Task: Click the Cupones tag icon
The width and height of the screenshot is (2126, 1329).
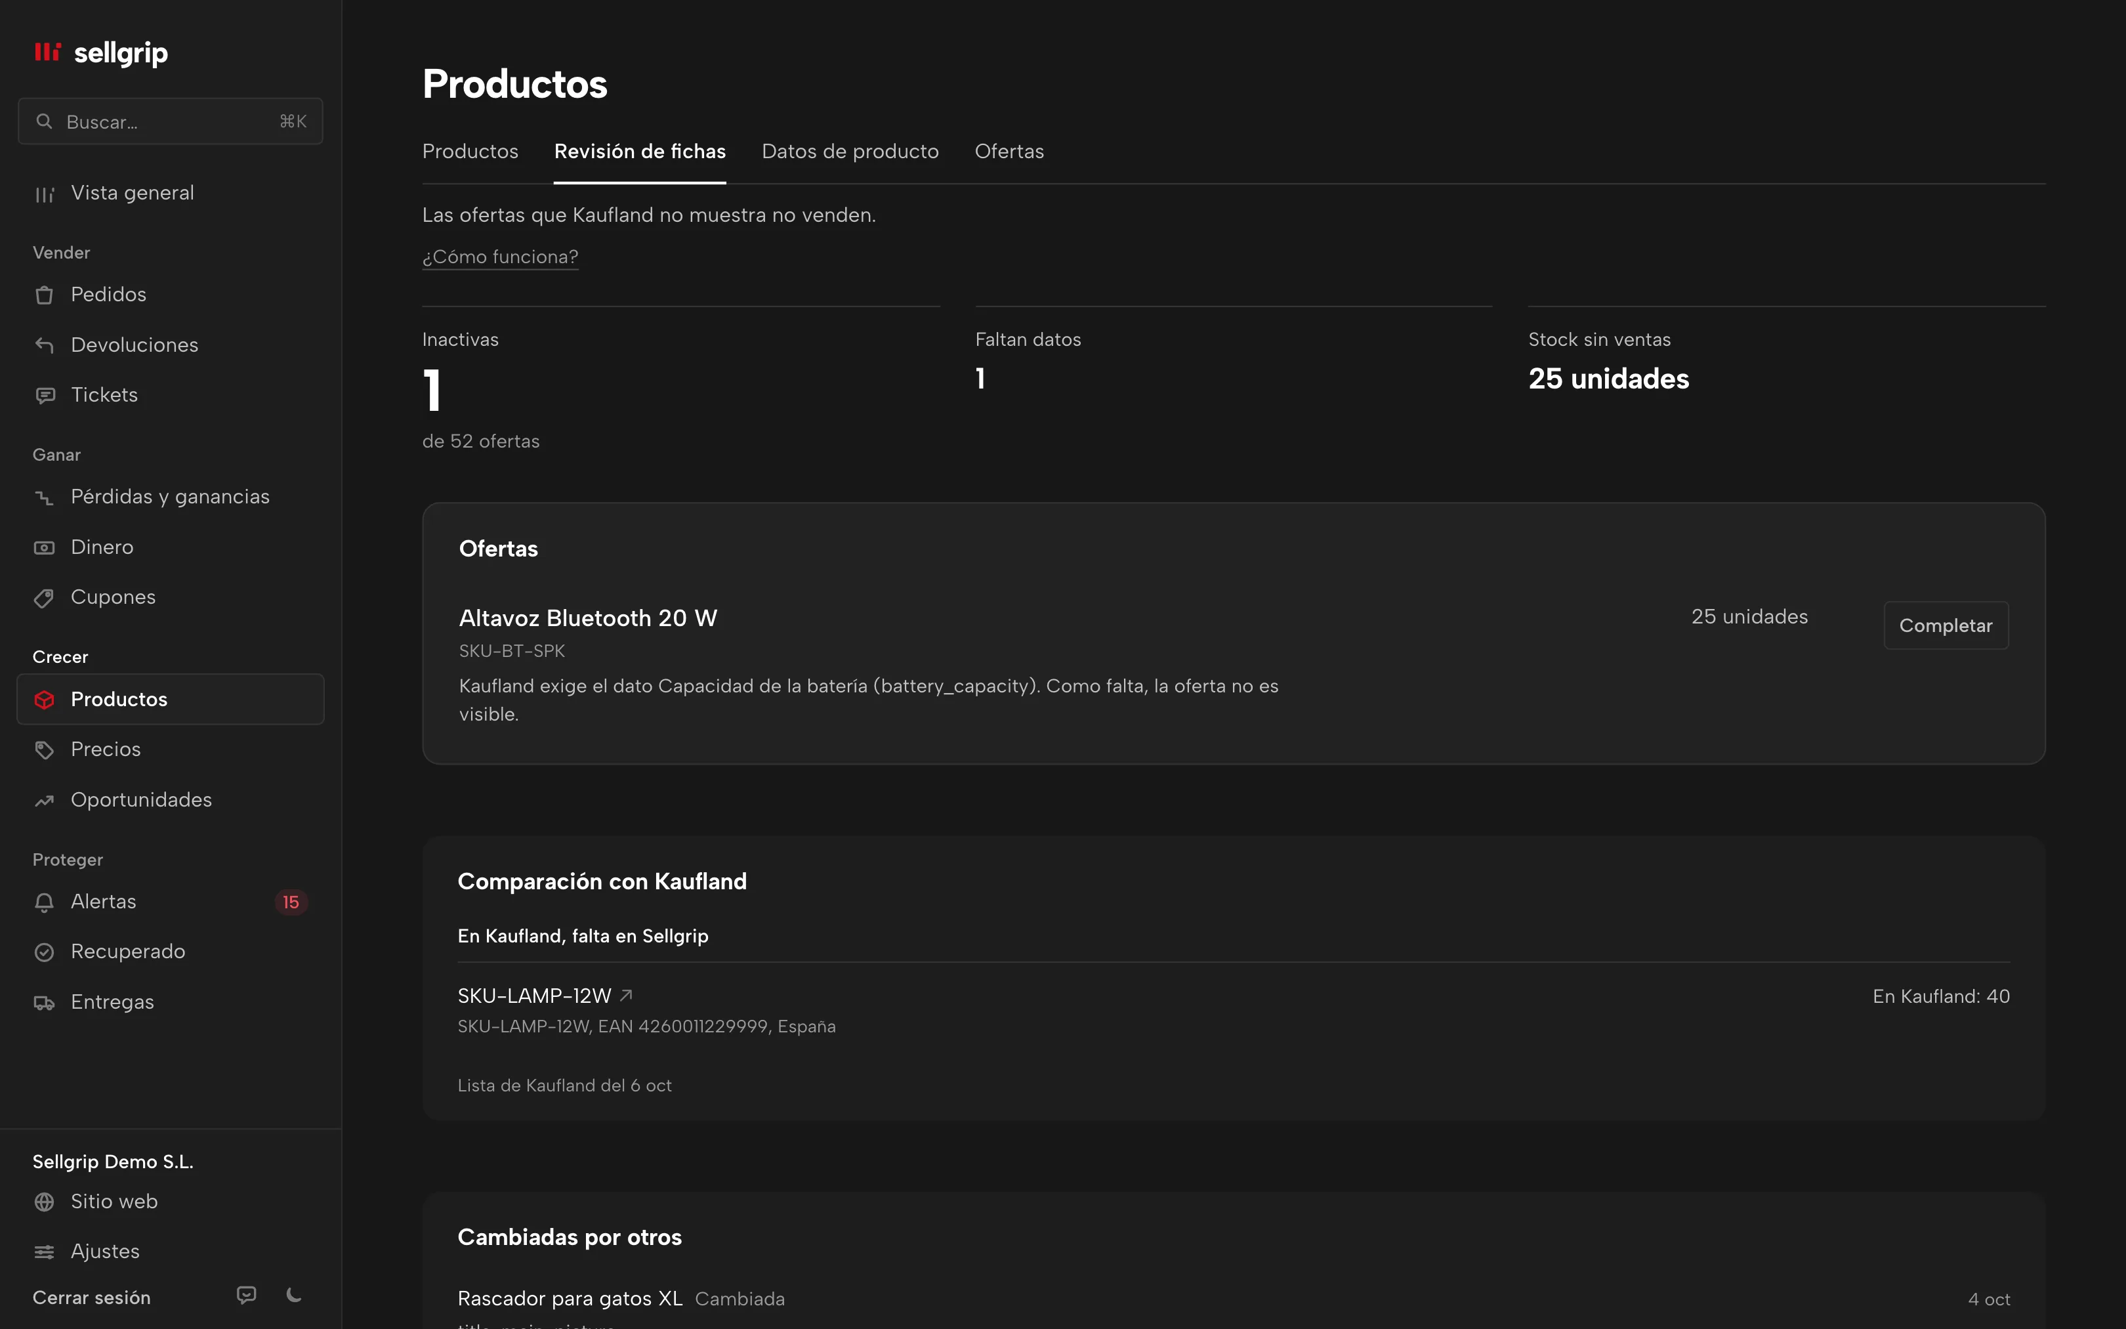Action: click(x=44, y=598)
